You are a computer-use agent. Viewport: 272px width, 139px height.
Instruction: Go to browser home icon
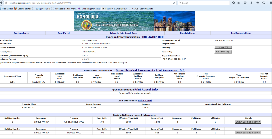pyautogui.click(x=257, y=3)
